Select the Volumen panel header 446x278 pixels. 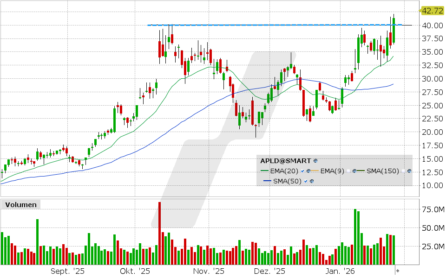[x=21, y=204]
